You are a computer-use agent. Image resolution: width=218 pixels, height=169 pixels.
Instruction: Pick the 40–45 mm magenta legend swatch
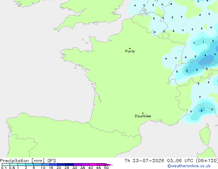tap(93, 165)
